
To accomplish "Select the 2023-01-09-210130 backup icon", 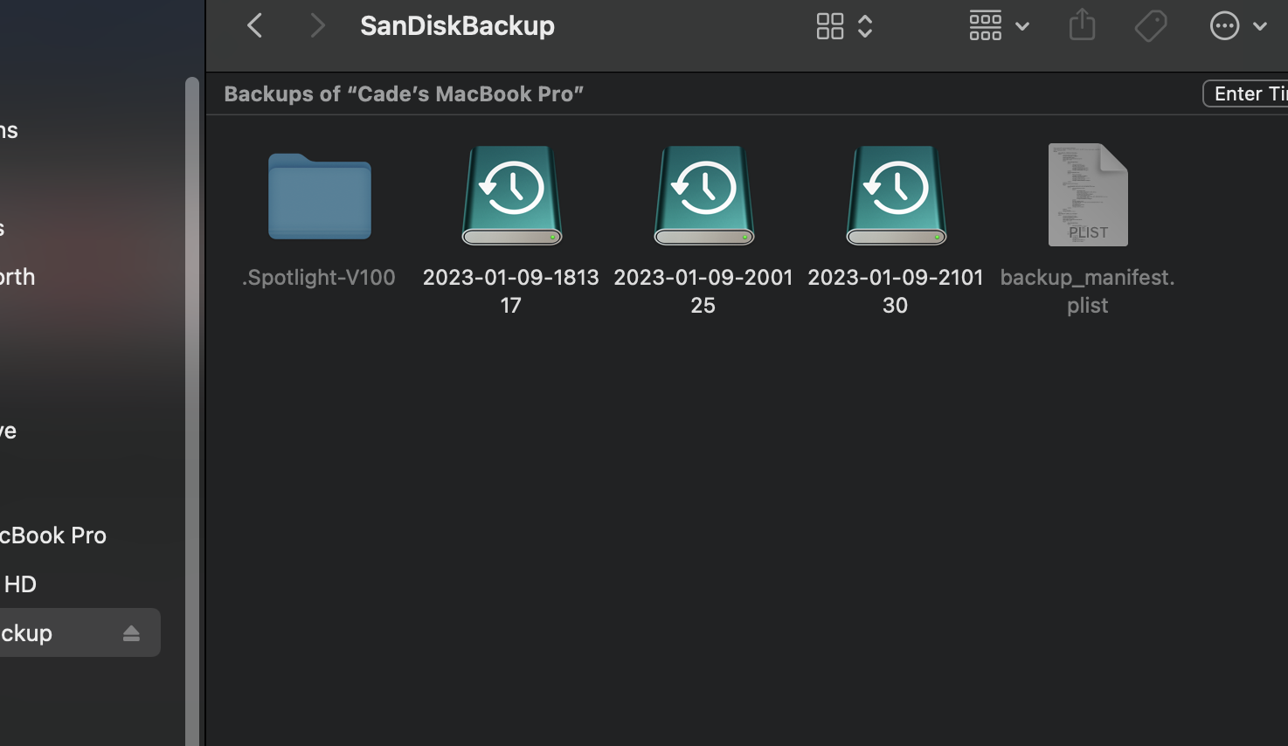I will 895,195.
